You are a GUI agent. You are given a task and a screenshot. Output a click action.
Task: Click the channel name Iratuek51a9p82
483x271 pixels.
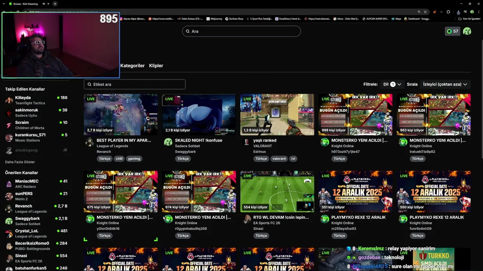(422, 152)
